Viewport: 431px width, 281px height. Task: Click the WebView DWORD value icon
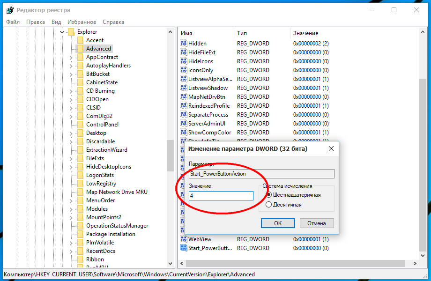(184, 239)
